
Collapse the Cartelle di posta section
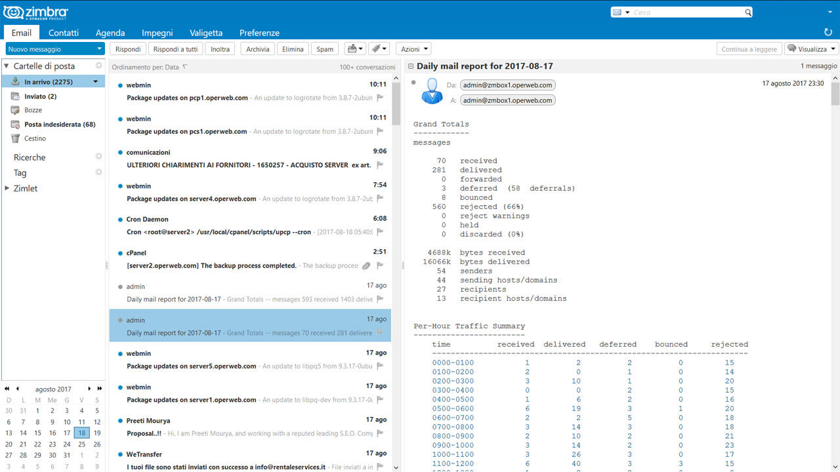point(7,66)
